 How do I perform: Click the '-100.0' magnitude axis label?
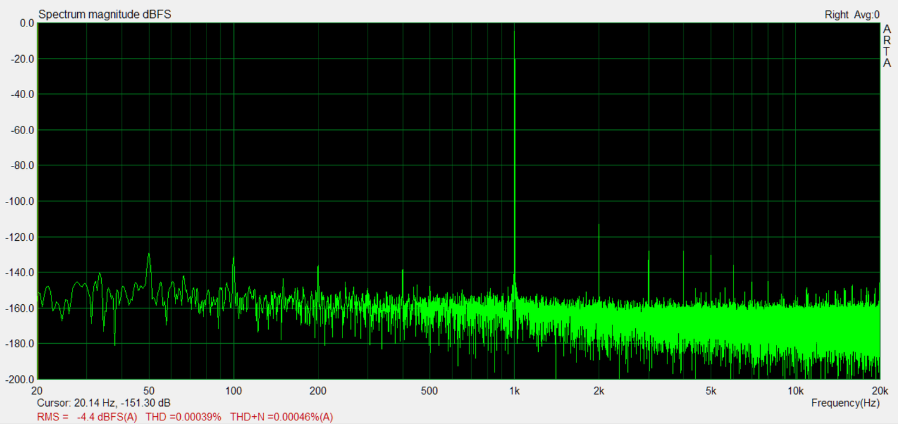19,201
